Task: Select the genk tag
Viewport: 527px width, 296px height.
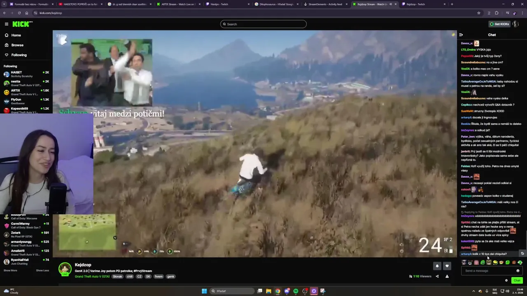Action: coord(170,277)
